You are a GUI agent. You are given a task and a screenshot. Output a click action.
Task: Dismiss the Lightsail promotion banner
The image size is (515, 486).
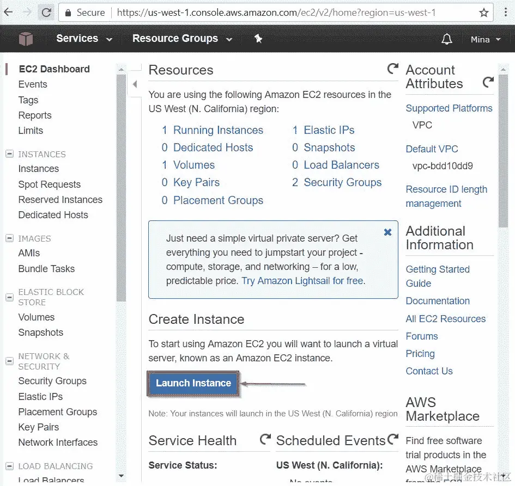pos(387,232)
